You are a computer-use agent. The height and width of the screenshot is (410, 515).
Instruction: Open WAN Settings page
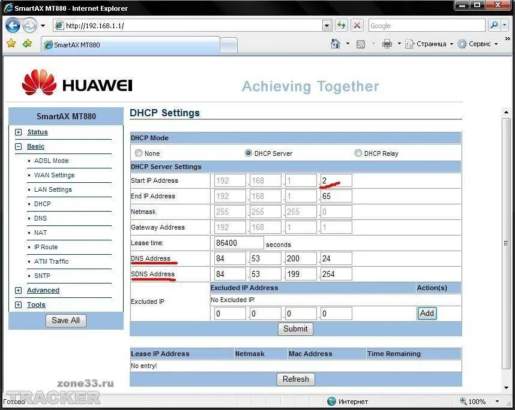coord(54,175)
